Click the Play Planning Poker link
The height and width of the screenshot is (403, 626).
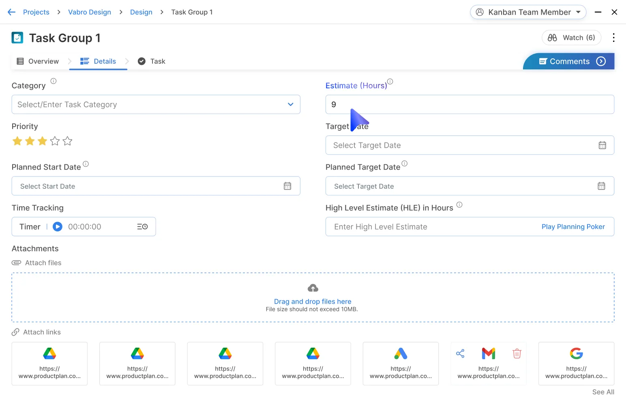573,227
